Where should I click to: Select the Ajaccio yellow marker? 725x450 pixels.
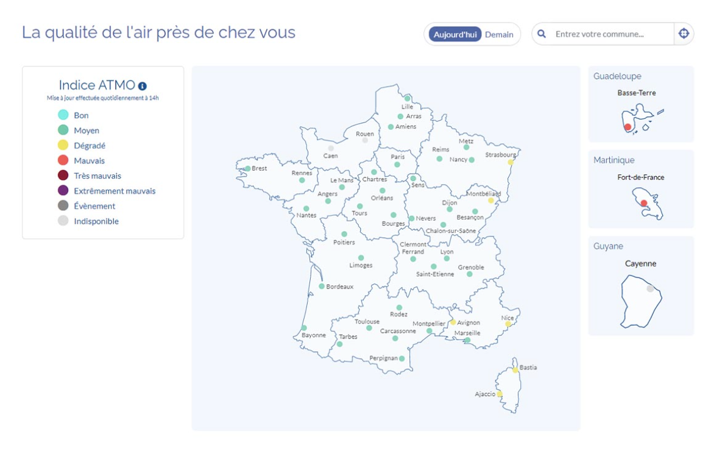[x=500, y=394]
